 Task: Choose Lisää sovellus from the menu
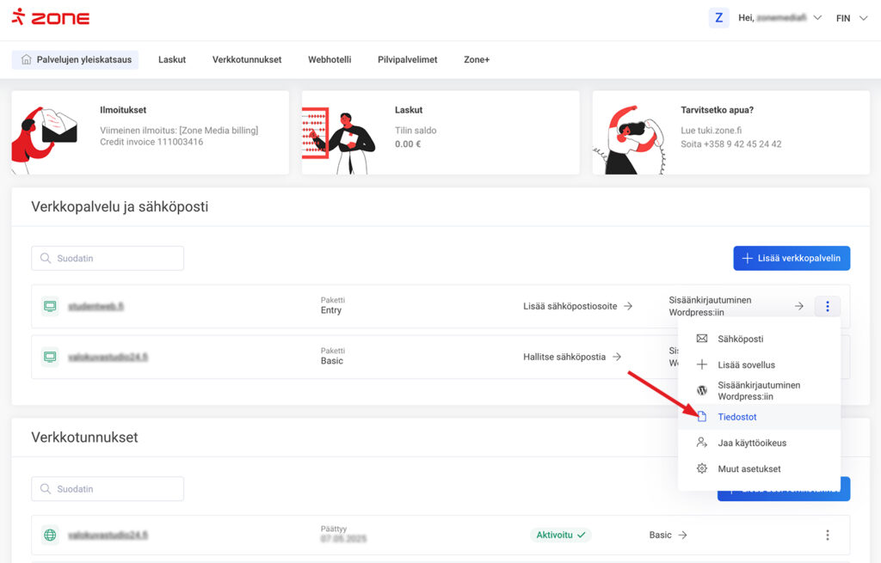click(746, 364)
